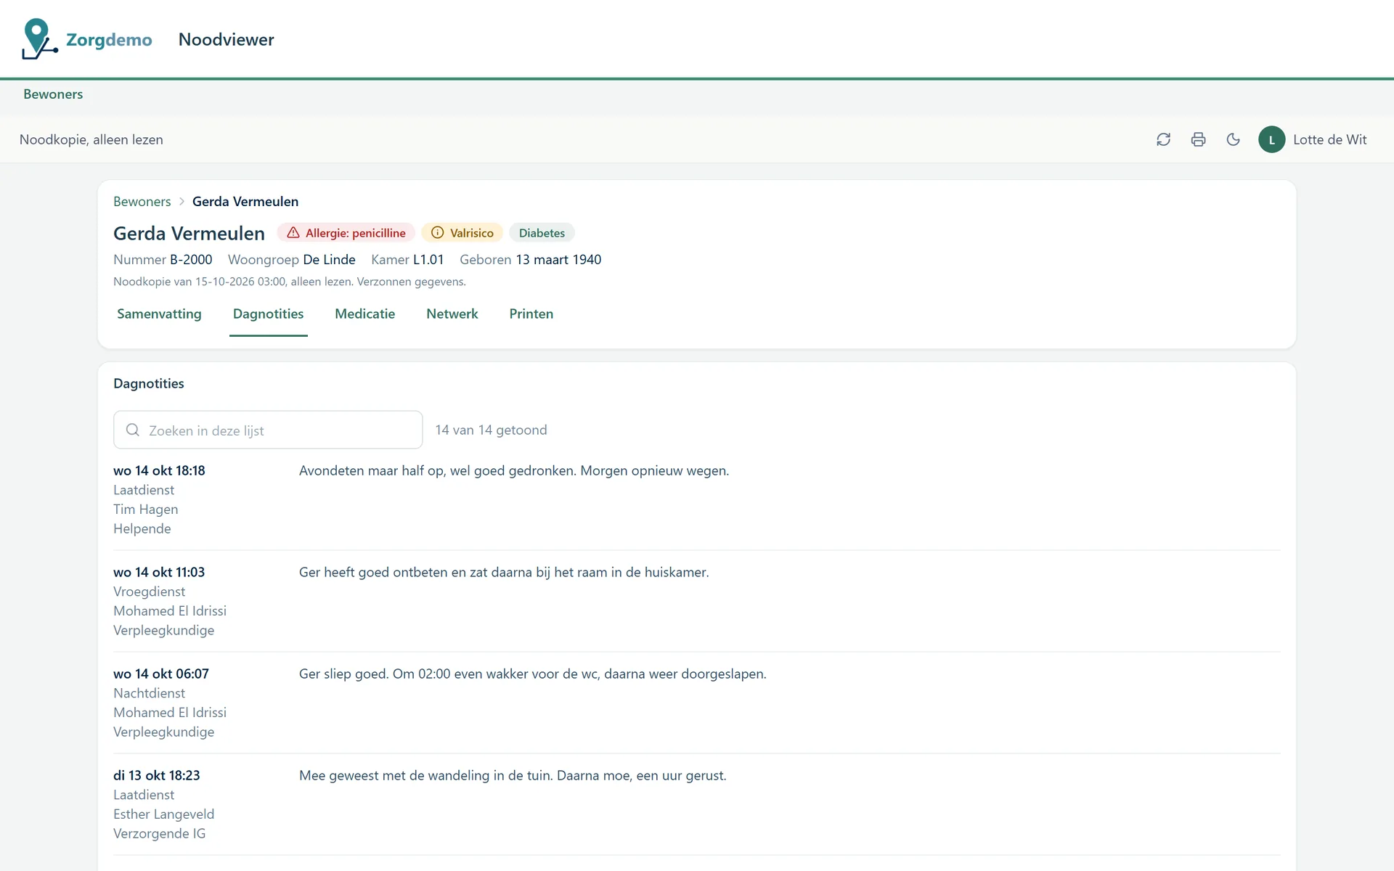This screenshot has width=1394, height=871.
Task: Click the Gerda Vermeulen page heading
Action: point(189,233)
